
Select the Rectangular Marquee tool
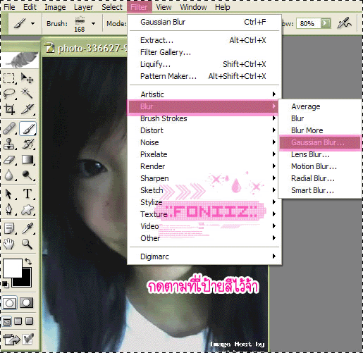[x=9, y=78]
